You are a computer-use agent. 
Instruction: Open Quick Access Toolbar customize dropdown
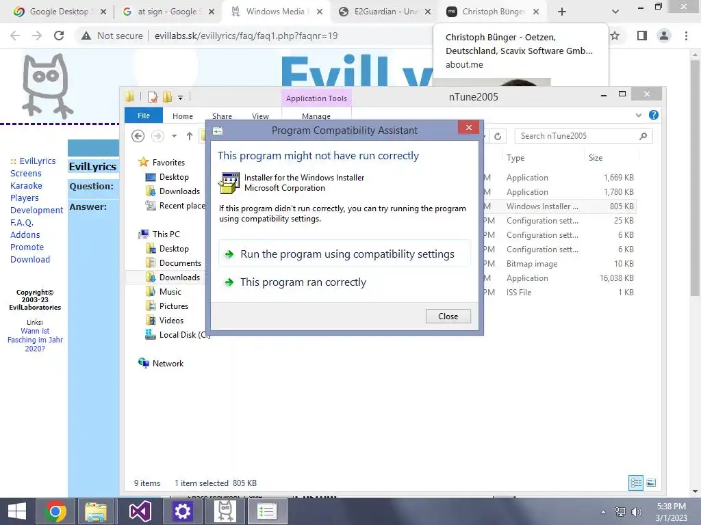[180, 97]
